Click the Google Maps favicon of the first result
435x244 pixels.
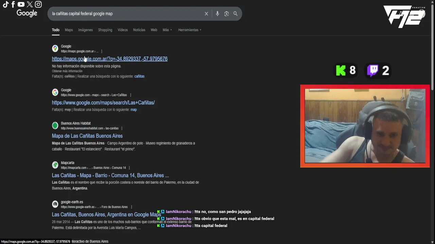pos(55,48)
